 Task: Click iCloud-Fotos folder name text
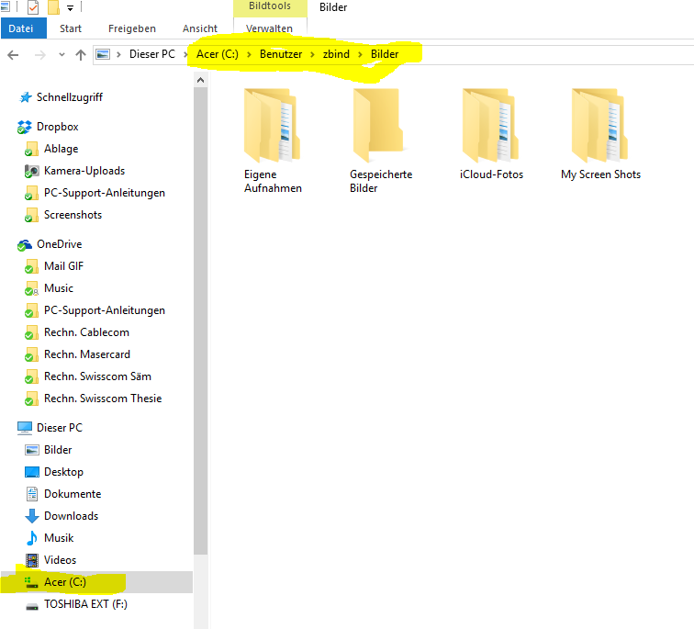coord(491,174)
